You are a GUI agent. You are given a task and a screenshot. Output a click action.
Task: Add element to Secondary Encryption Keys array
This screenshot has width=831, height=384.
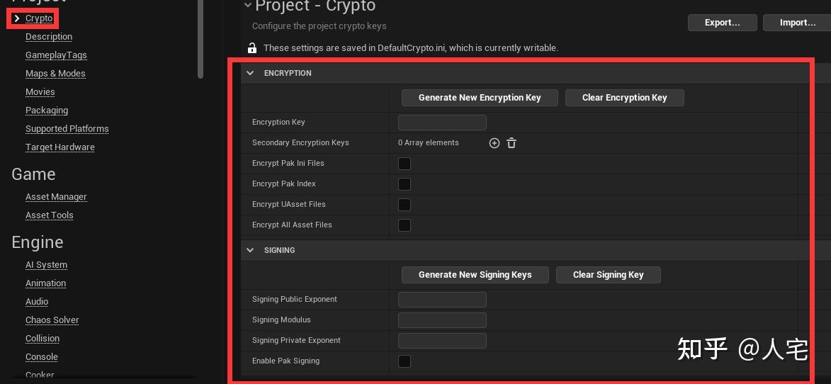click(x=494, y=143)
